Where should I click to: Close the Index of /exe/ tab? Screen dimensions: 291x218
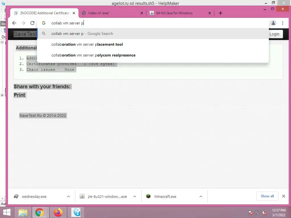click(142, 13)
